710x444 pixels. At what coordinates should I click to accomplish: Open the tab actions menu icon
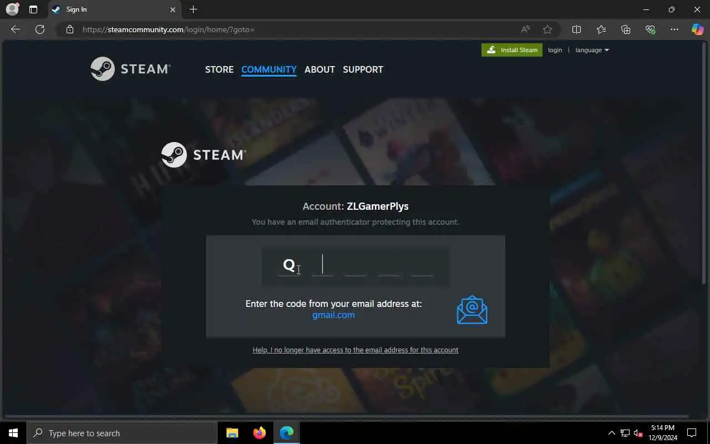[33, 9]
